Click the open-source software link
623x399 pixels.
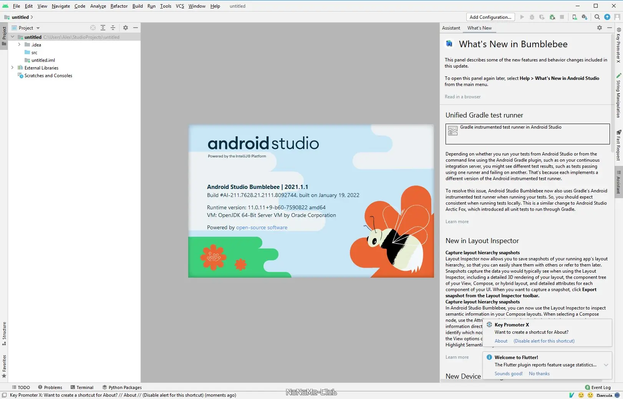[x=262, y=227]
